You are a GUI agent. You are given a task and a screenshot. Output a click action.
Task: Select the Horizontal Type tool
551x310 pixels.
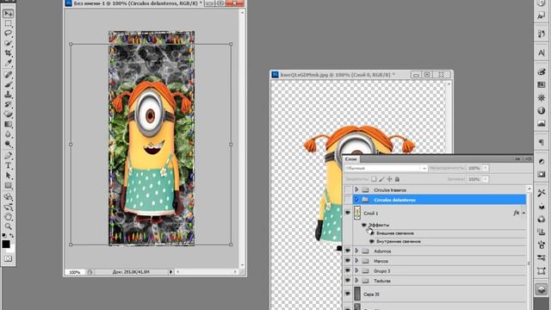pyautogui.click(x=8, y=165)
